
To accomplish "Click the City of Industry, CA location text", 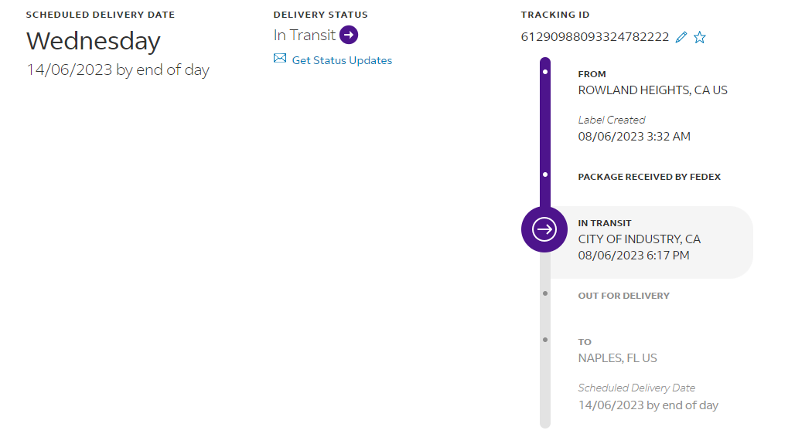I will (x=639, y=239).
